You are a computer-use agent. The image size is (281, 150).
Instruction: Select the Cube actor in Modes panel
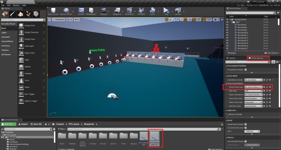tap(21, 60)
